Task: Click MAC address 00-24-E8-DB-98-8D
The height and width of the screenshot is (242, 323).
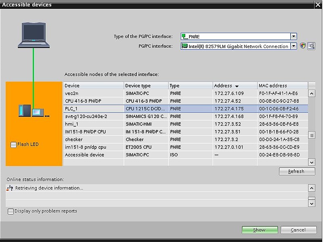Action: pyautogui.click(x=279, y=155)
